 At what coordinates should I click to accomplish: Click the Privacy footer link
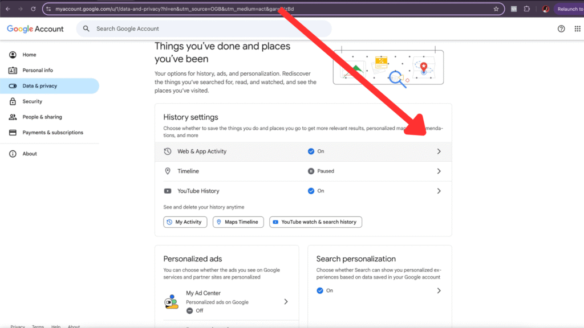click(x=18, y=326)
